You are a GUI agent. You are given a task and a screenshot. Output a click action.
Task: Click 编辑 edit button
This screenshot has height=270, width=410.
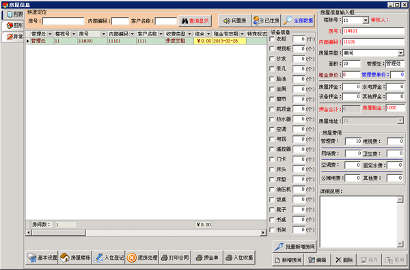318,260
